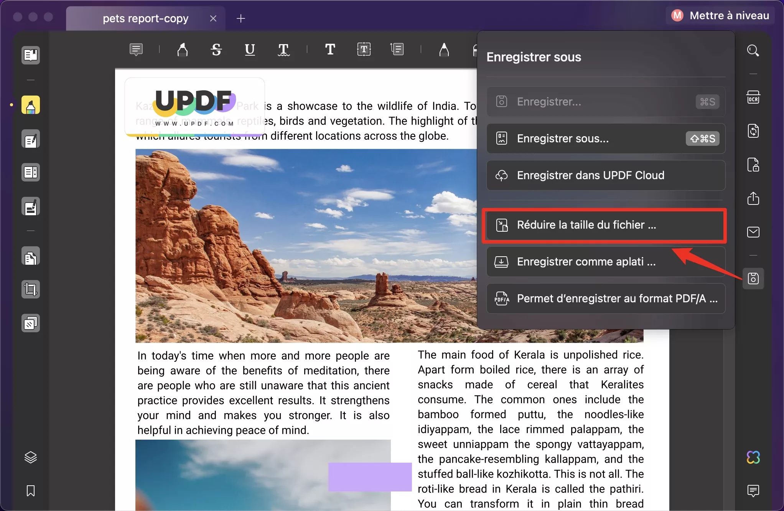Select the highlighter pen tool

point(183,49)
